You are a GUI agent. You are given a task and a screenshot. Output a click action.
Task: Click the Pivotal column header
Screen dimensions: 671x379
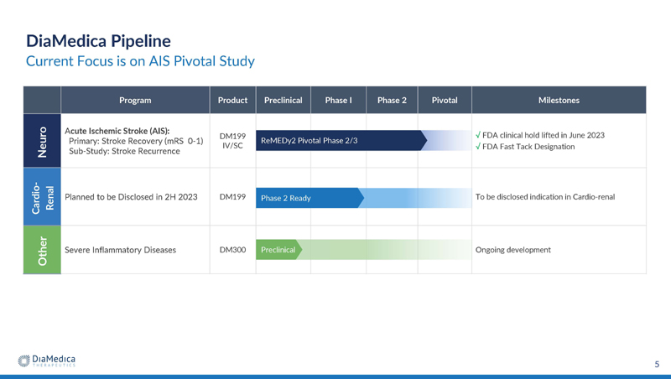coord(445,100)
